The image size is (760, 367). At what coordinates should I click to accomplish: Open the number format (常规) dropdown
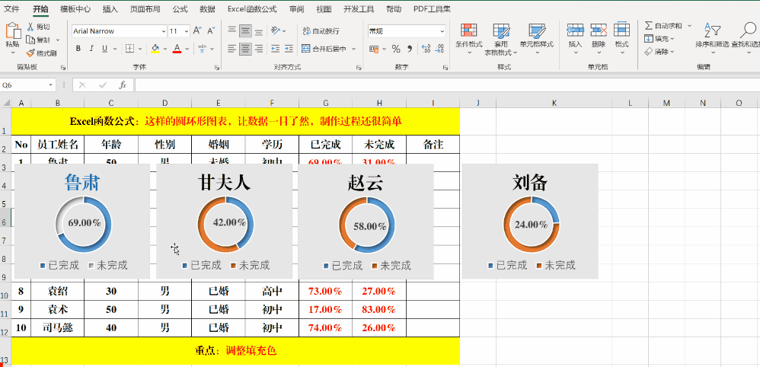pyautogui.click(x=442, y=31)
